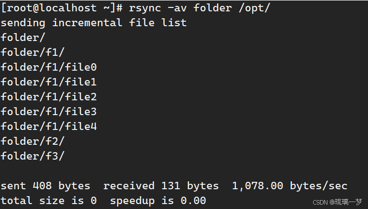The height and width of the screenshot is (209, 368).
Task: Select folder/f1/file3 in output
Action: [x=48, y=112]
